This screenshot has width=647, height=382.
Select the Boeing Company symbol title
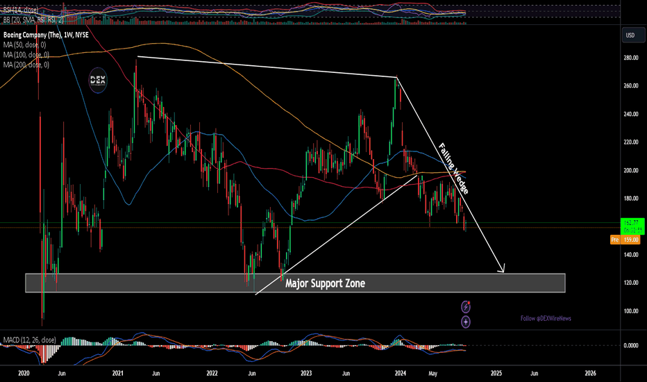click(46, 35)
